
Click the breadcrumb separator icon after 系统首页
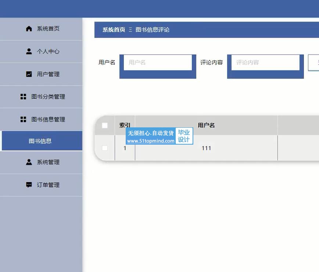pyautogui.click(x=130, y=30)
